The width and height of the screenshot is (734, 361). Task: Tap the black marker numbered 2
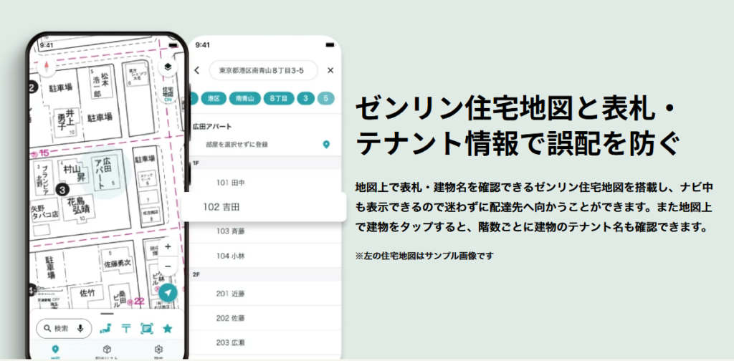32,87
